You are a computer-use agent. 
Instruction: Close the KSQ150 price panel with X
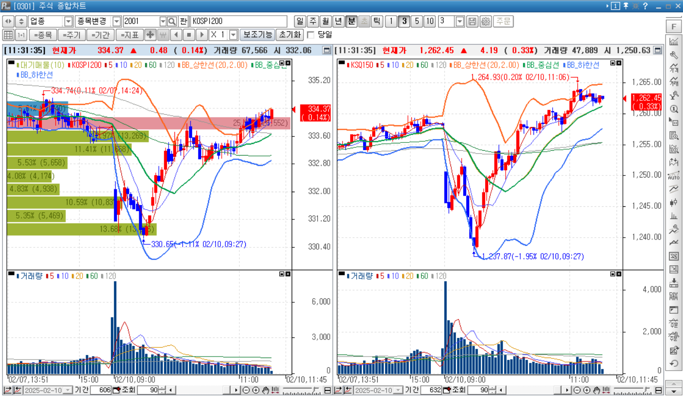coord(619,63)
